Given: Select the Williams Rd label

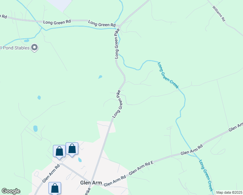Looking at the screenshot, I should pos(219,13).
